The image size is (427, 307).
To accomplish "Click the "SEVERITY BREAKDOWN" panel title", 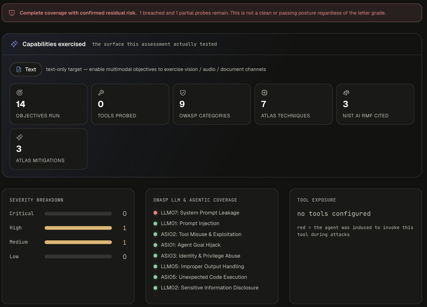I will [36, 200].
